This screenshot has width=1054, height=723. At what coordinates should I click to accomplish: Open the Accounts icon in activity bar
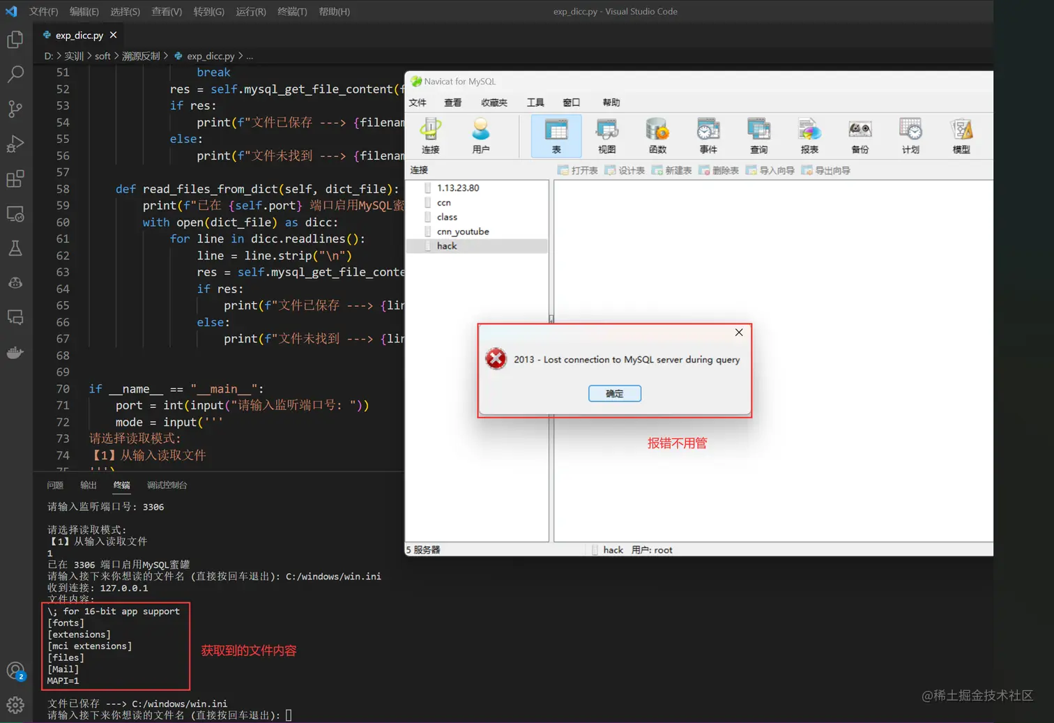tap(15, 671)
